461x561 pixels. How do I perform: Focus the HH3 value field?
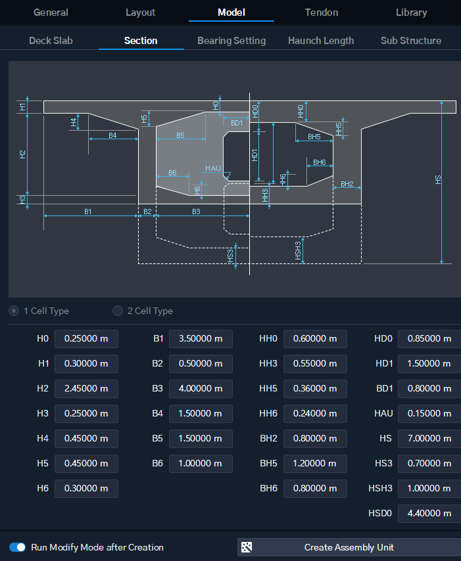pos(315,364)
